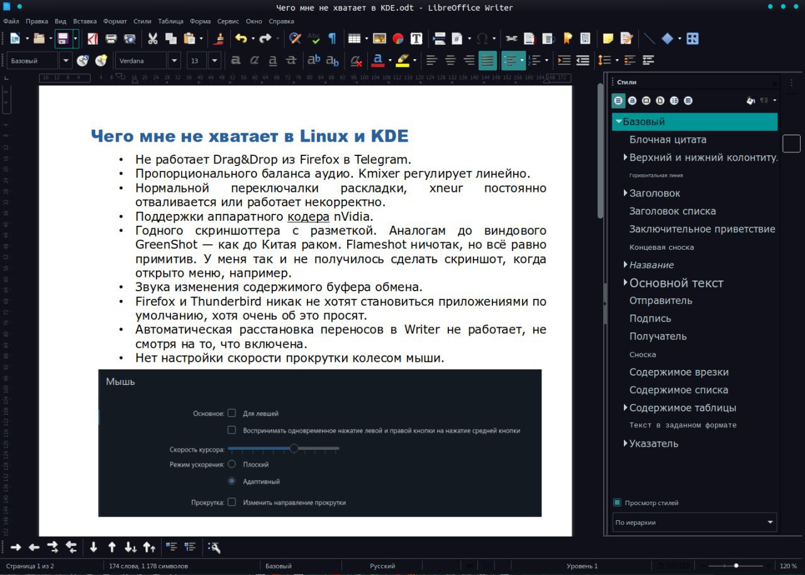Click the Copy icon
This screenshot has height=575, width=805.
pyautogui.click(x=170, y=39)
